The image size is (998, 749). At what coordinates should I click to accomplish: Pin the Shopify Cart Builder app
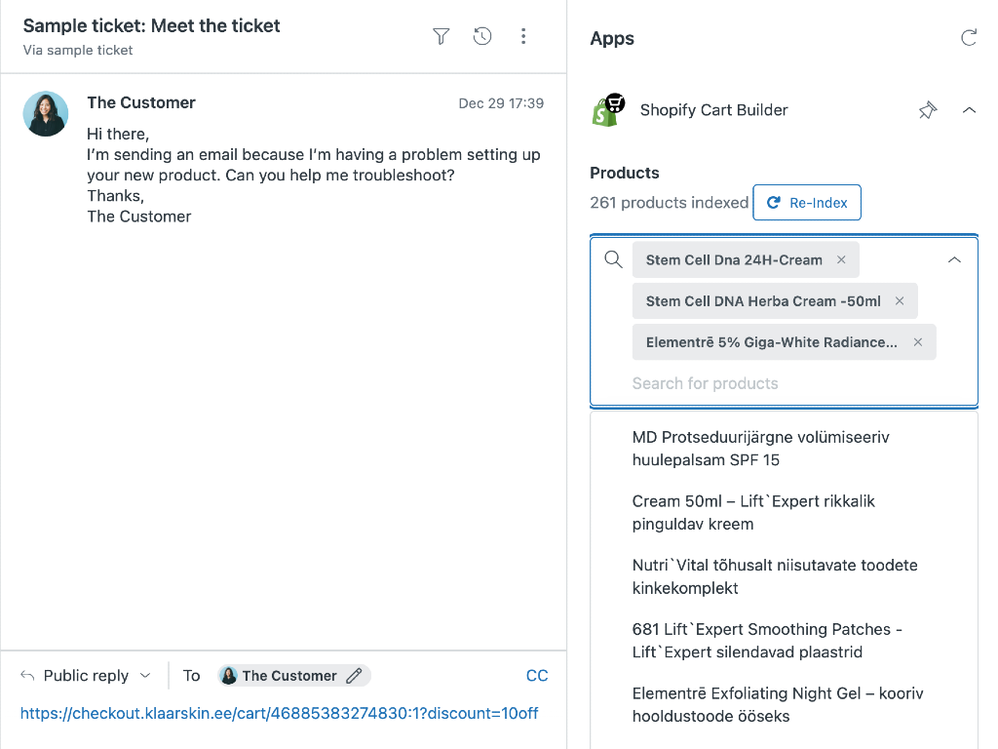(x=928, y=110)
